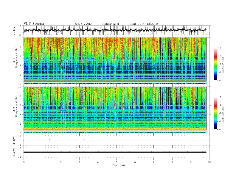Click the ch.3 voltage trace panel
The image size is (236, 182).
coord(117,141)
